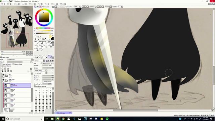Screen dimensions: 215x121
Task: Create a new linework layer
Action: 5,69
